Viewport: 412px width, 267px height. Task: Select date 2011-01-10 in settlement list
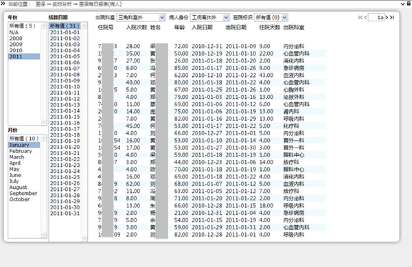65,86
